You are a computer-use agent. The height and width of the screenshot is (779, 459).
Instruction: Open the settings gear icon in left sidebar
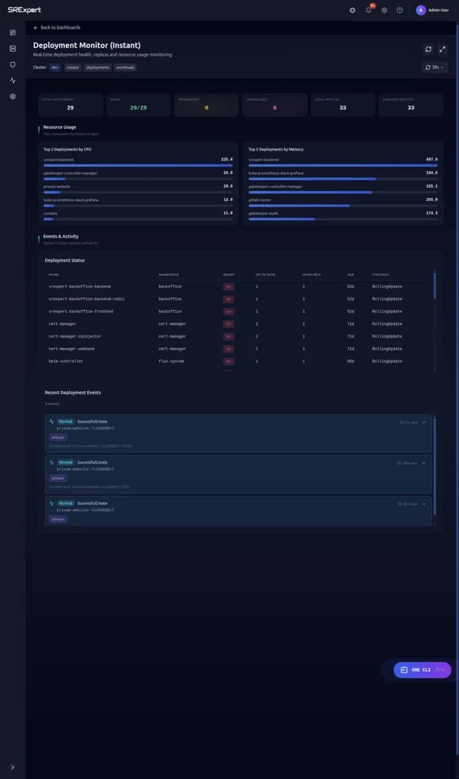pos(12,96)
